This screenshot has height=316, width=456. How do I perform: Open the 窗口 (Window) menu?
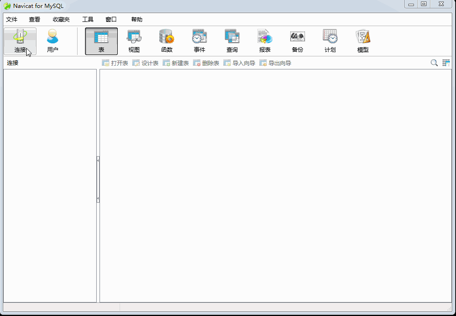(111, 20)
